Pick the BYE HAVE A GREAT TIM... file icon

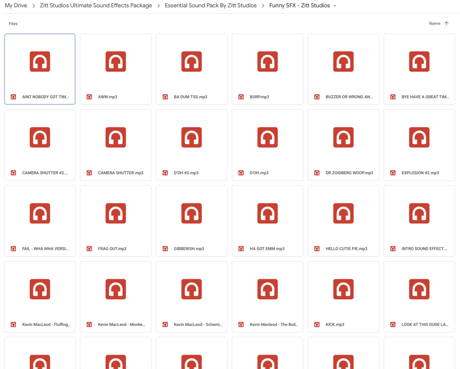[419, 62]
